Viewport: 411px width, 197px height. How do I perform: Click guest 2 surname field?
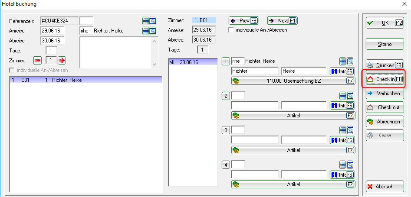tap(255, 106)
